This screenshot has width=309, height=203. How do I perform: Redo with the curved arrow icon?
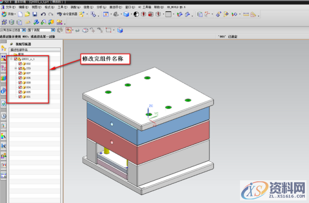pyautogui.click(x=51, y=14)
